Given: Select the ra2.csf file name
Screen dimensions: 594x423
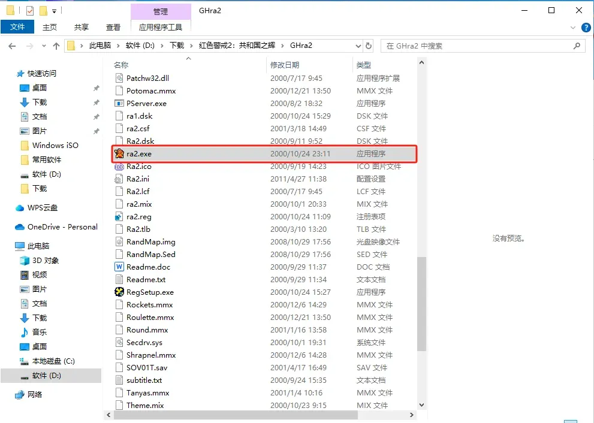Looking at the screenshot, I should 138,128.
